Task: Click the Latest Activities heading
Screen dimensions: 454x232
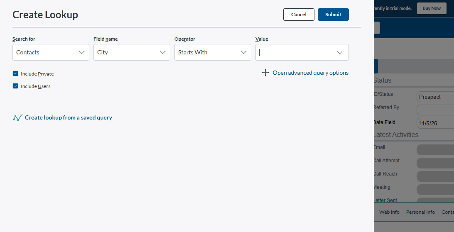Action: (396, 134)
